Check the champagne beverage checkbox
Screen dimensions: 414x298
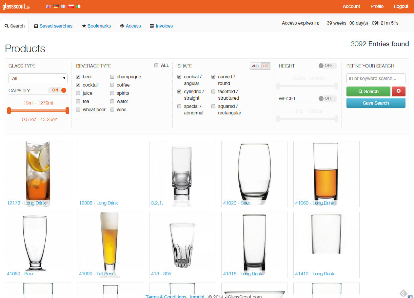(112, 77)
